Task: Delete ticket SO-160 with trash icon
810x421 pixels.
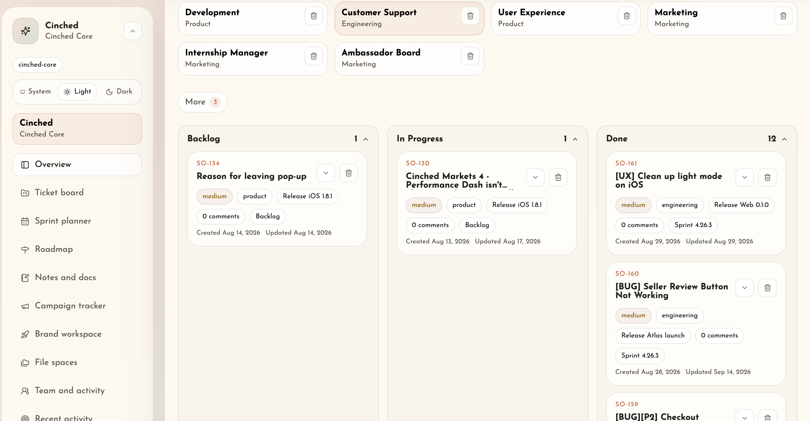Action: tap(767, 287)
